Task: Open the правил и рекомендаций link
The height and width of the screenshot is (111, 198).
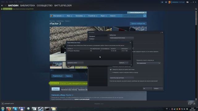Action: (82, 99)
